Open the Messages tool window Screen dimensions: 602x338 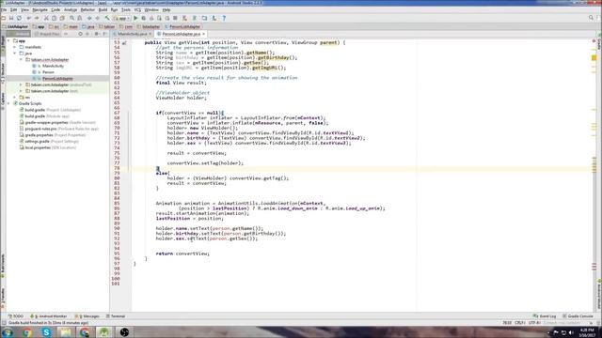[x=87, y=316]
